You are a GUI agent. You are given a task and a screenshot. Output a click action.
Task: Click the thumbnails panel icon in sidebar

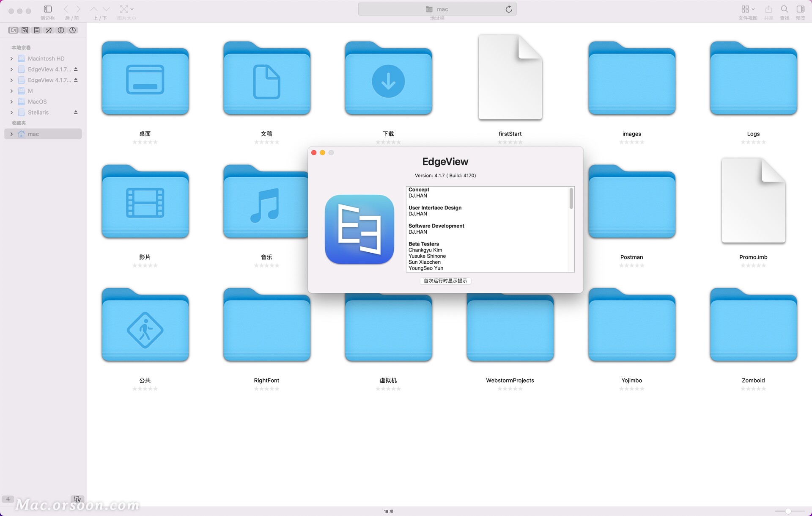click(x=24, y=30)
